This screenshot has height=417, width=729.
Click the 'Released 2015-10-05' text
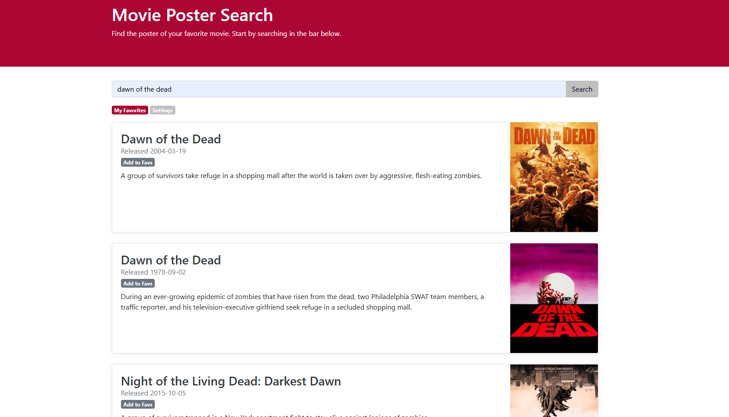point(153,393)
